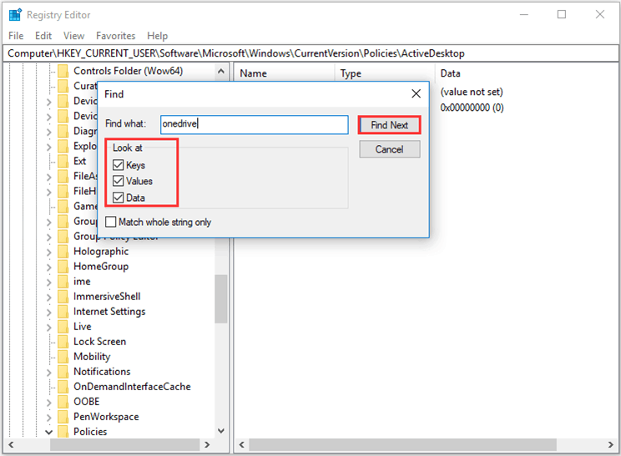Click the tree pane vertical scrollbar thumb
This screenshot has height=456, width=621.
(x=221, y=299)
